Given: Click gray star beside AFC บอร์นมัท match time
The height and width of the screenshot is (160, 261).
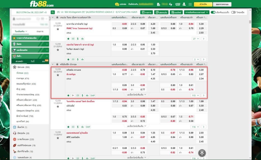Looking at the screenshot, I should click(x=58, y=138).
